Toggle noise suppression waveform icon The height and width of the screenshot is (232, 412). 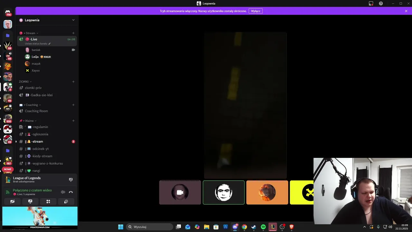(63, 192)
